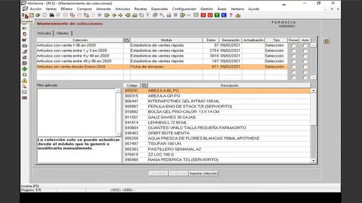Click Datos value 3018 in collections table
Image resolution: width=362 pixels, height=203 pixels.
click(214, 56)
